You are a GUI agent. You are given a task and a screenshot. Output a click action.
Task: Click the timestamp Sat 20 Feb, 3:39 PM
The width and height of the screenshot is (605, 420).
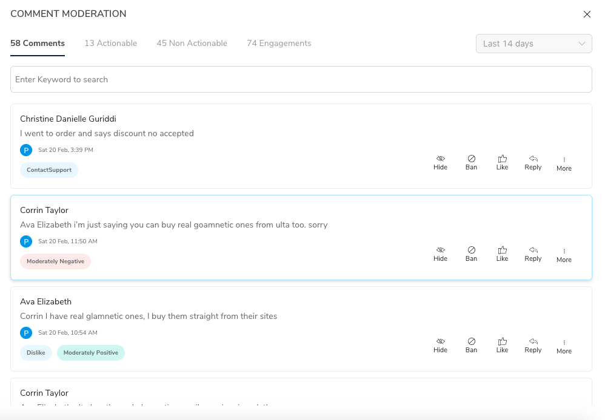pyautogui.click(x=65, y=150)
